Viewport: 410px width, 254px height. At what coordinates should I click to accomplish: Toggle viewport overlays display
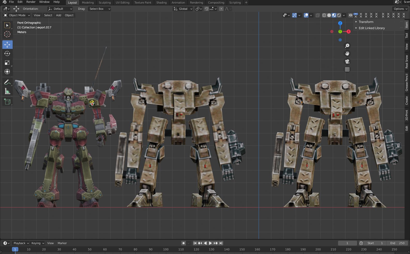[x=306, y=15]
